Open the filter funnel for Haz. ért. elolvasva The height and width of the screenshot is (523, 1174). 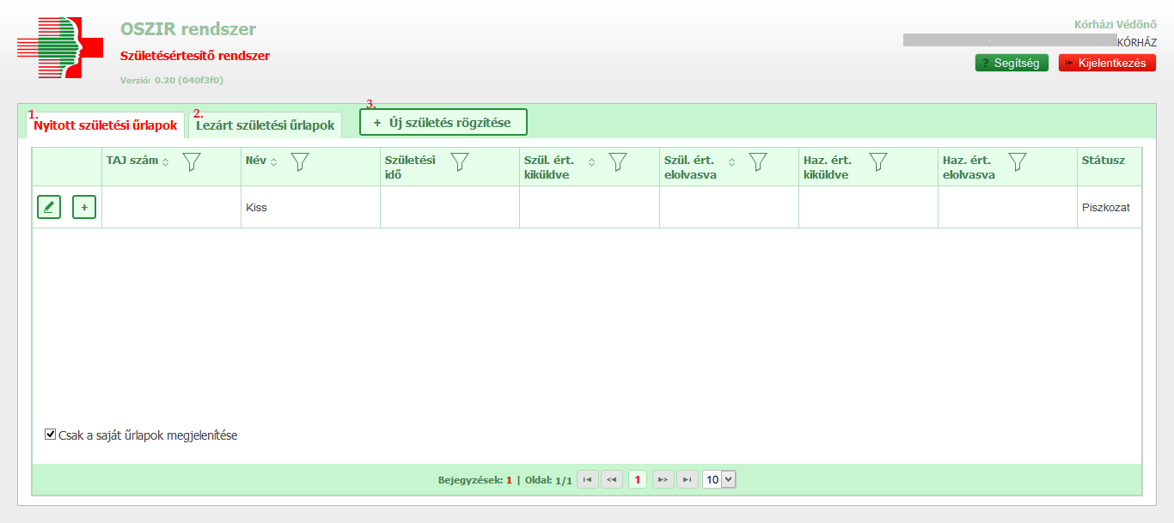(1017, 161)
